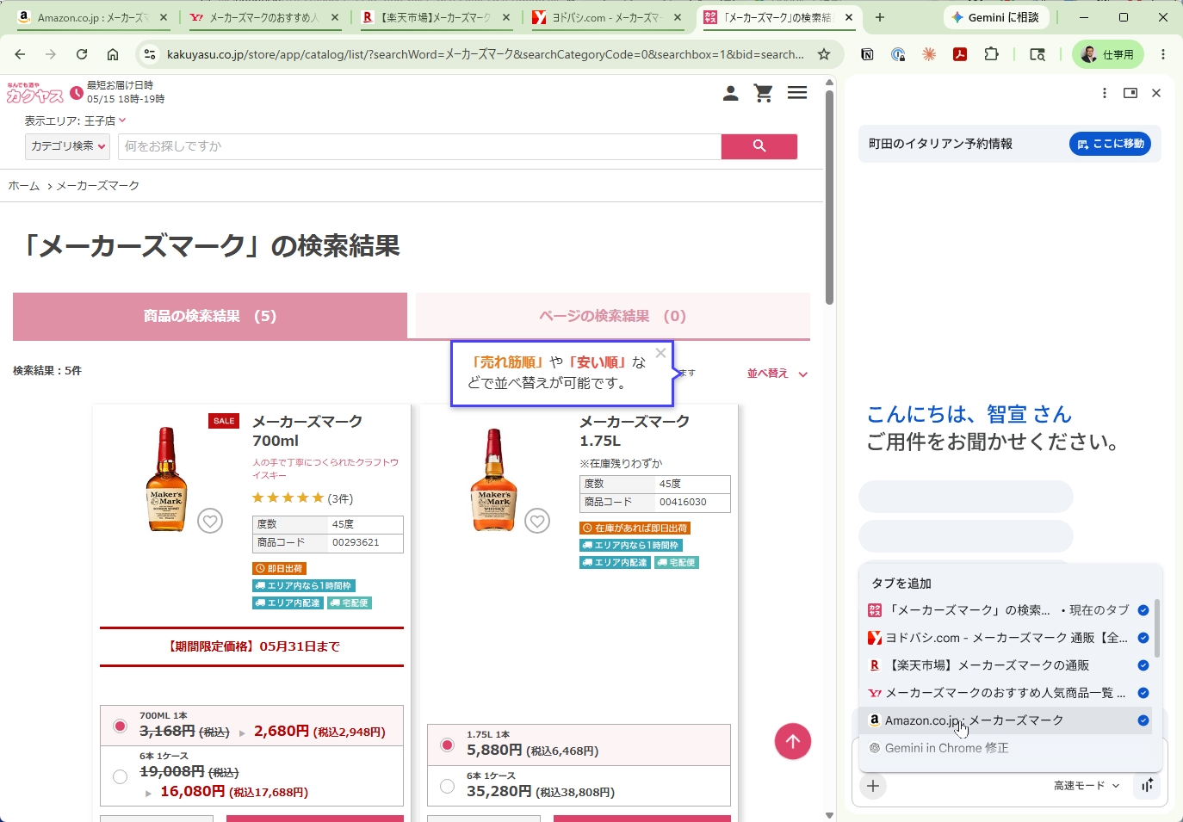The width and height of the screenshot is (1183, 822).
Task: Close the sort-order tooltip popup
Action: tap(660, 353)
